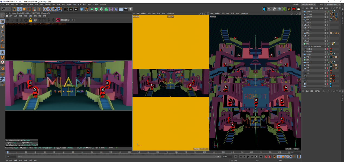The width and height of the screenshot is (344, 162).
Task: Toggle enable checkmark for 对称.1 object
Action: tap(329, 60)
